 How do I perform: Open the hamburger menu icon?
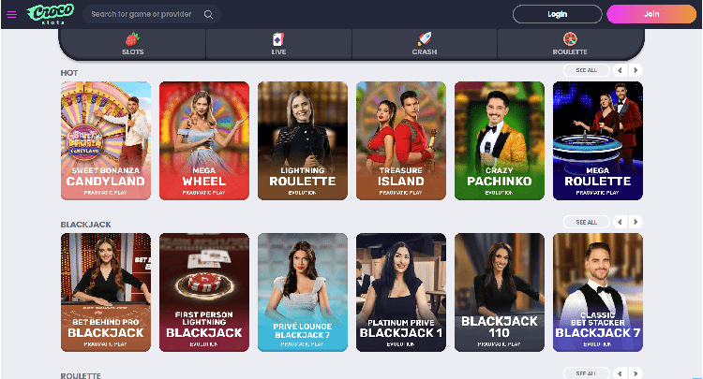(11, 14)
